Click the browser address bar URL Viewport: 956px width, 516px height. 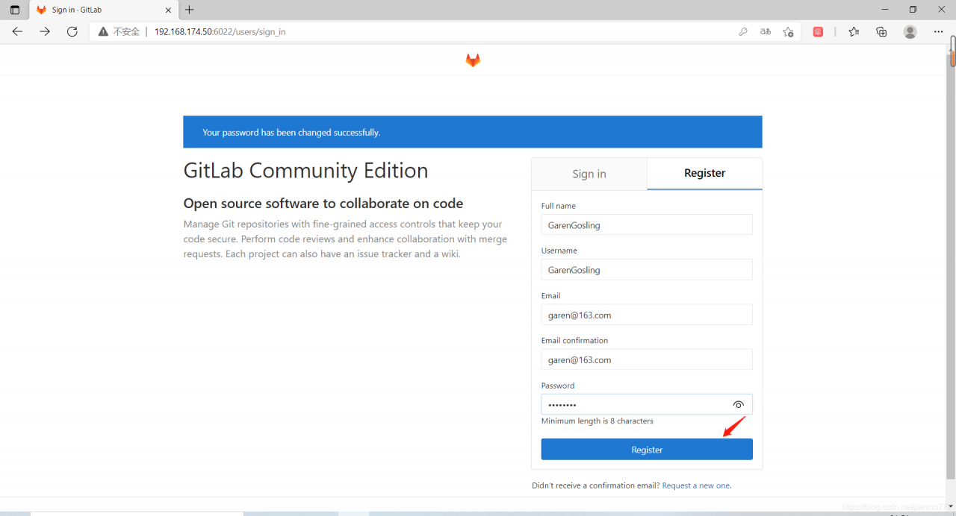coord(220,32)
